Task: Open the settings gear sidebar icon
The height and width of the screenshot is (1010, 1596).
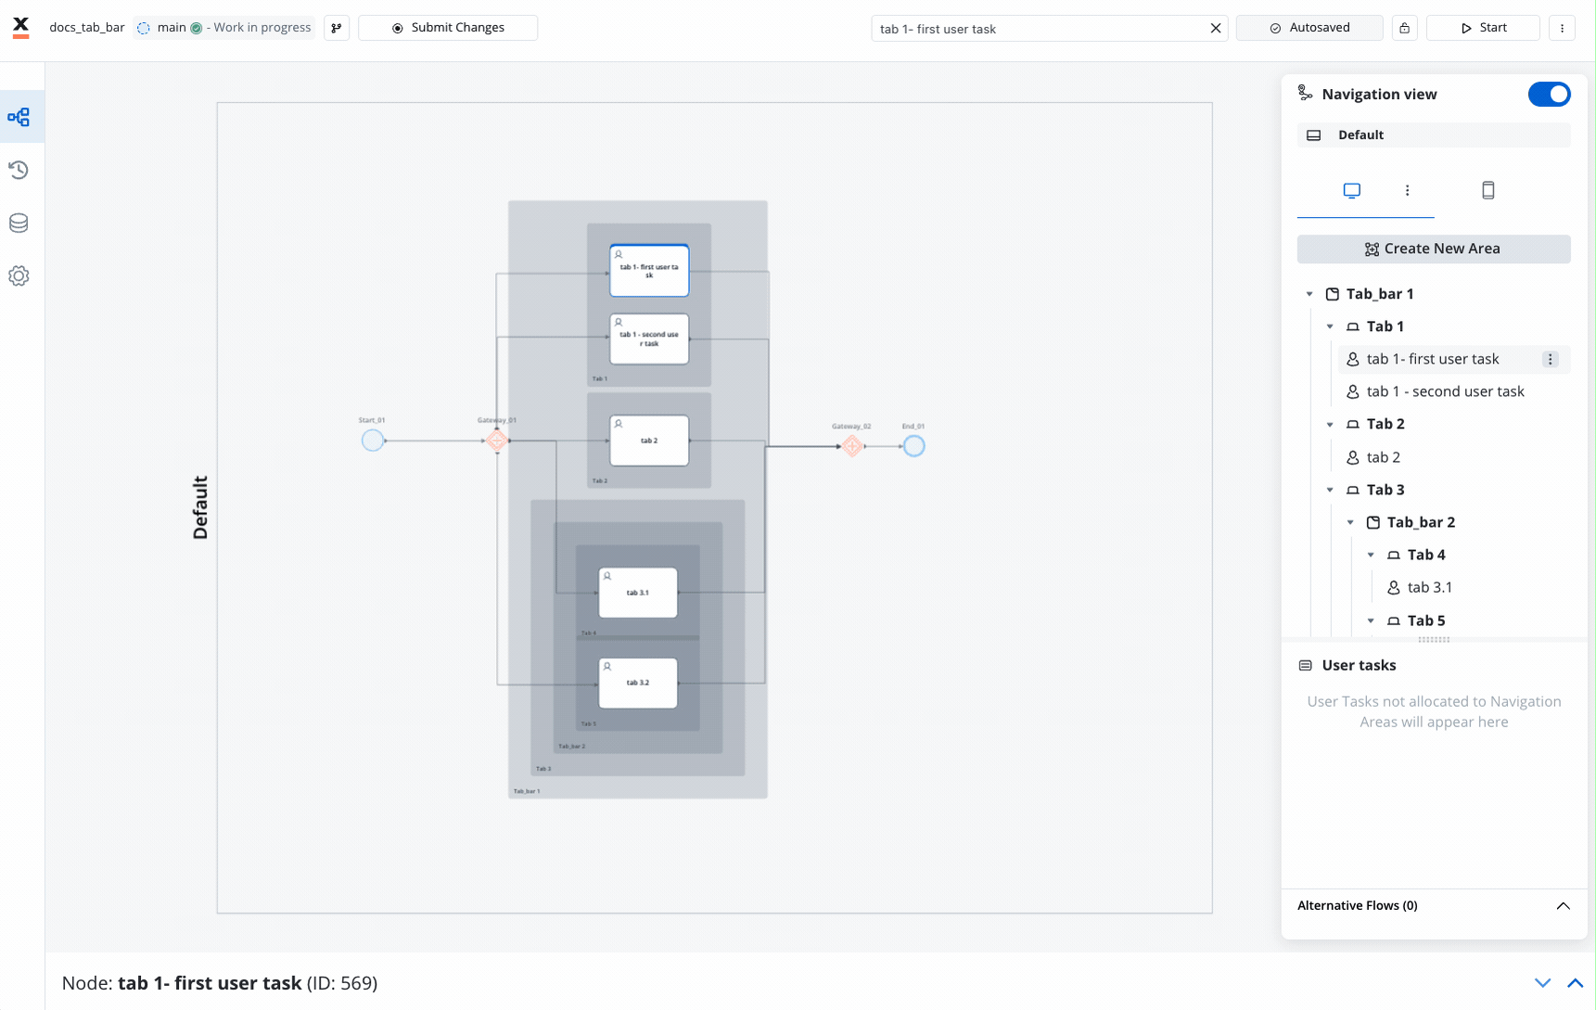Action: pos(19,275)
